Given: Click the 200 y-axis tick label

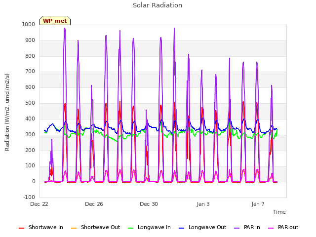Looking at the screenshot, I should [30, 150].
